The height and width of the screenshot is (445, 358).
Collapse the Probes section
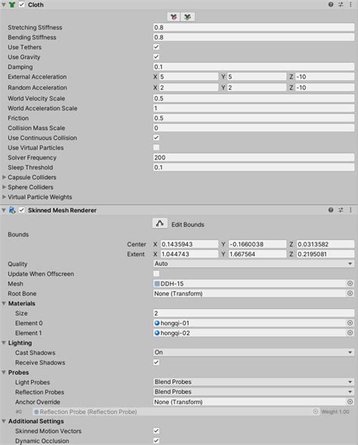[x=4, y=372]
